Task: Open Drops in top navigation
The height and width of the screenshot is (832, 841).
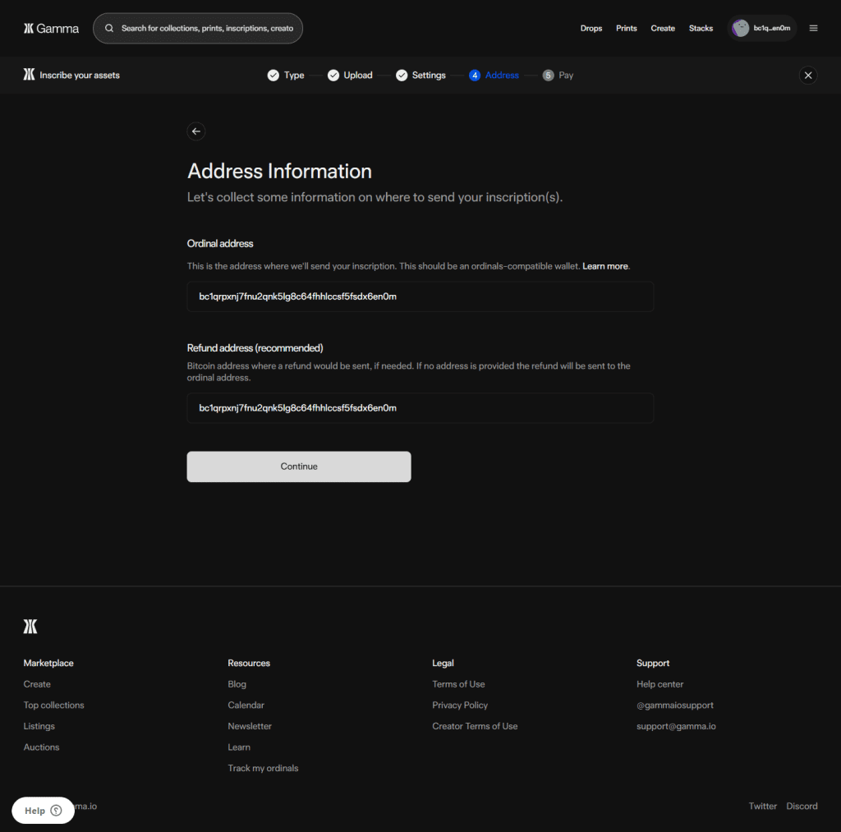Action: tap(591, 28)
